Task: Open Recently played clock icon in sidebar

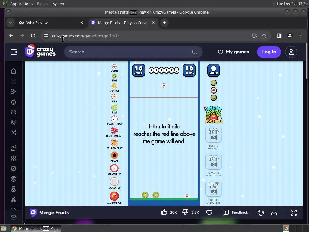Action: (14, 81)
